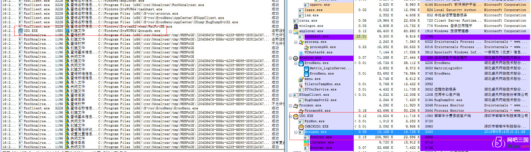Click the lsass.exe process icon
Image resolution: width=531 pixels, height=152 pixels.
point(301,10)
